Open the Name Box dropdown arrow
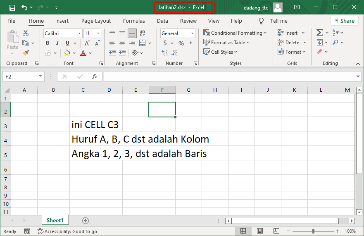Viewport: 364px width, 236px height. tap(40, 76)
